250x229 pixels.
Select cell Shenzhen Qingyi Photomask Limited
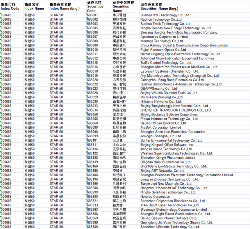[x=195, y=158]
